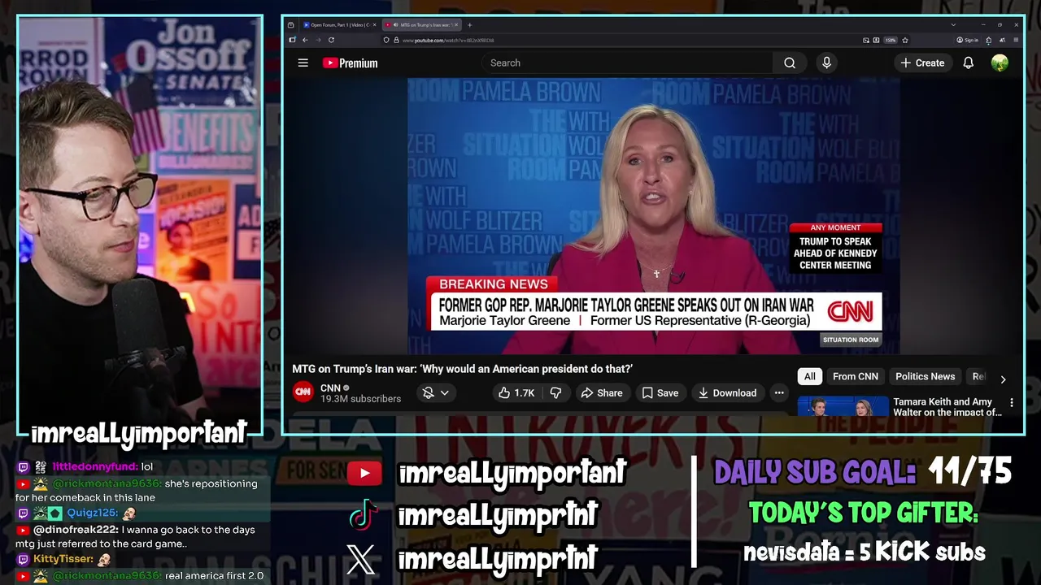Click the video title 'MTG on Trump's Iran war'
The height and width of the screenshot is (585, 1041).
coord(462,369)
